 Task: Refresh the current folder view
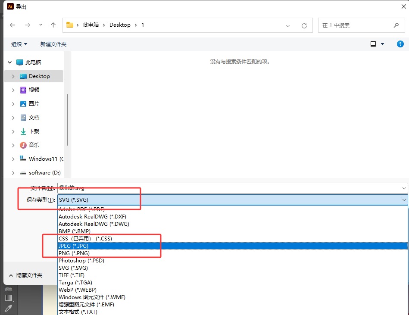[304, 26]
